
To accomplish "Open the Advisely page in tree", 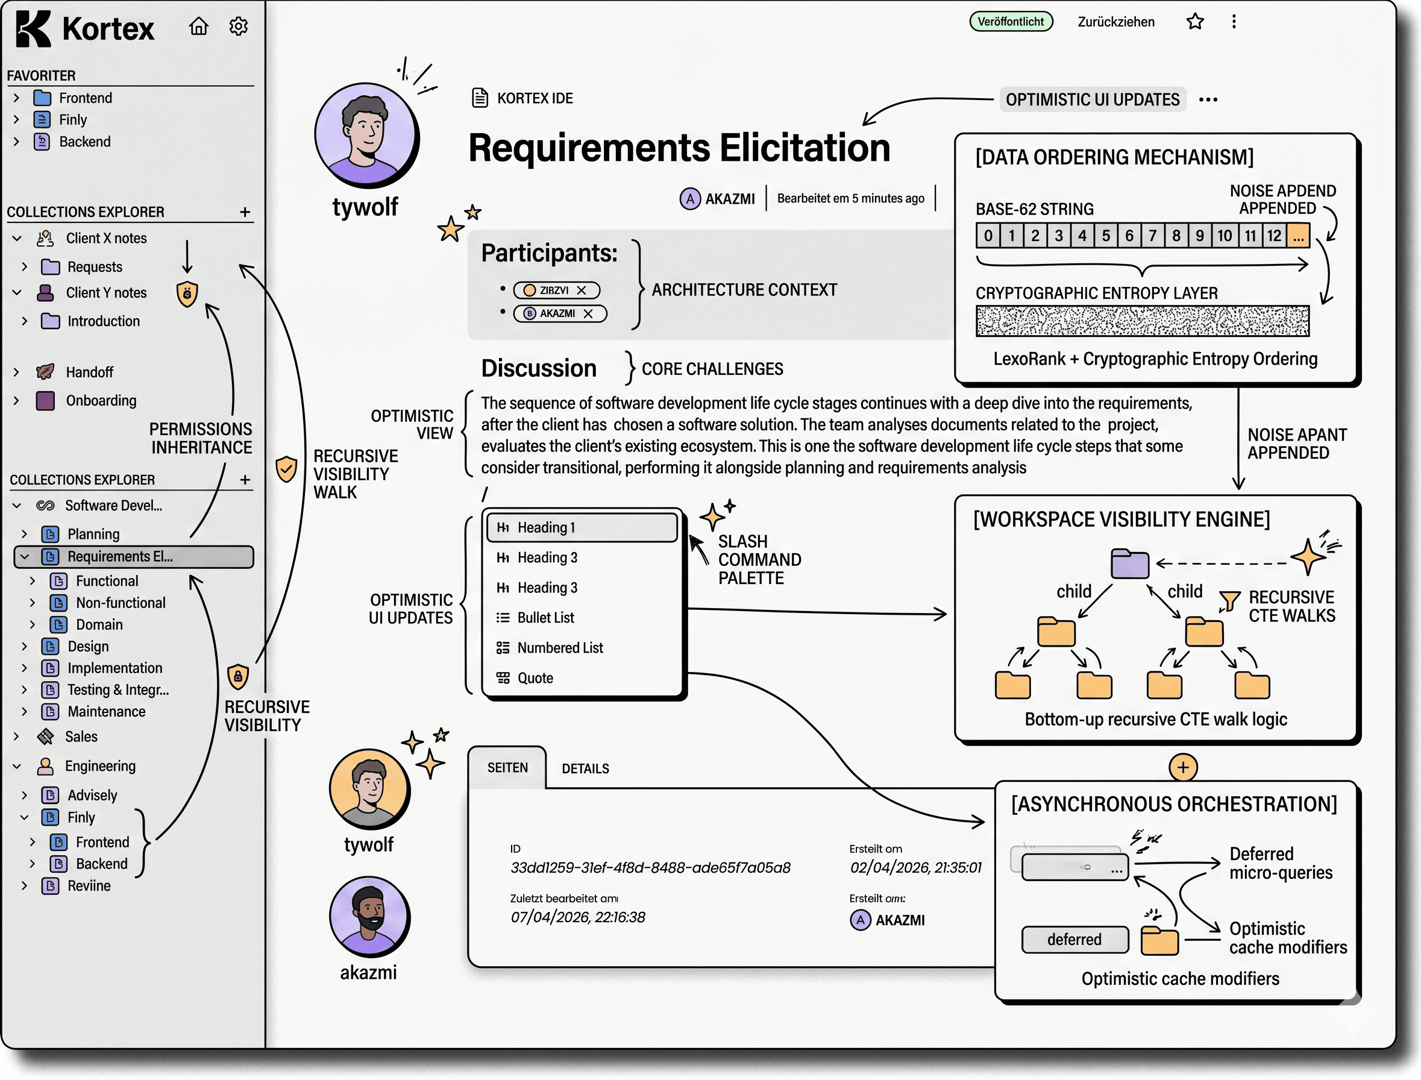I will [x=92, y=796].
